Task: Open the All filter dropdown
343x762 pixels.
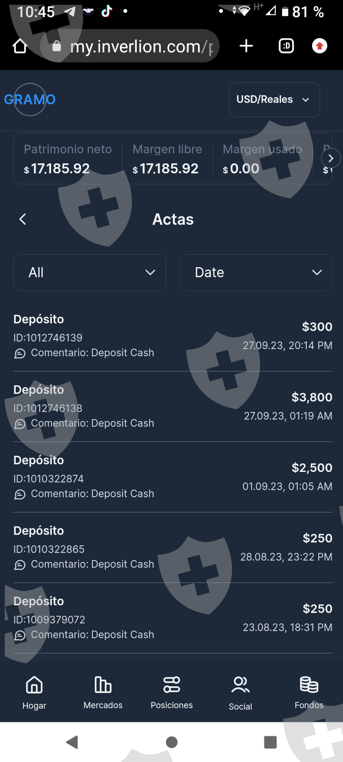Action: (90, 272)
